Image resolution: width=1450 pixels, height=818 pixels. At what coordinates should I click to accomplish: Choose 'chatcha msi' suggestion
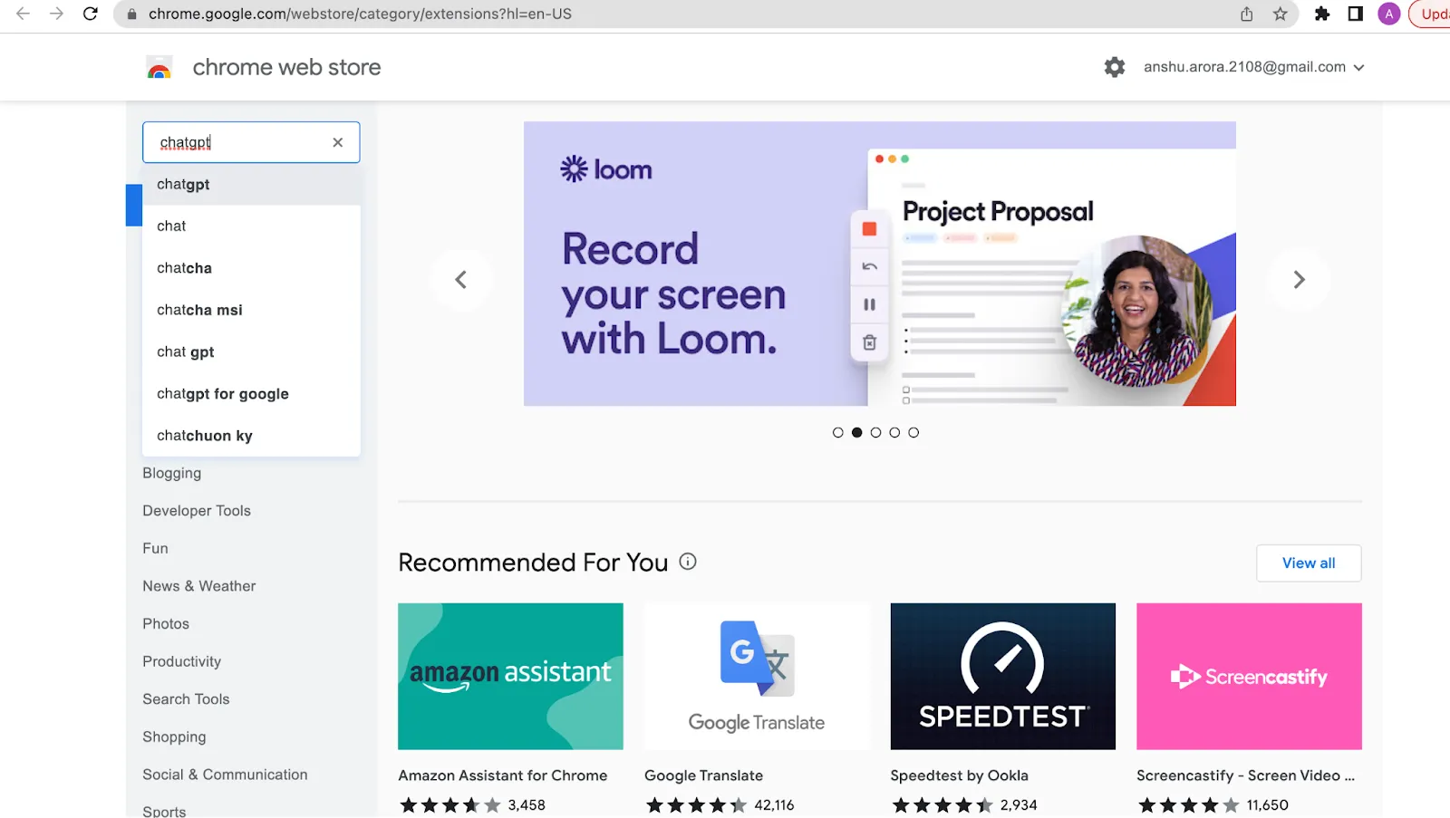251,310
